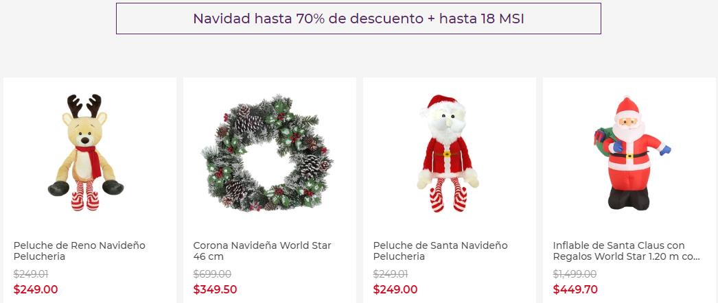The image size is (718, 303).
Task: Select the $449.70 inflatable Santa price
Action: click(575, 289)
